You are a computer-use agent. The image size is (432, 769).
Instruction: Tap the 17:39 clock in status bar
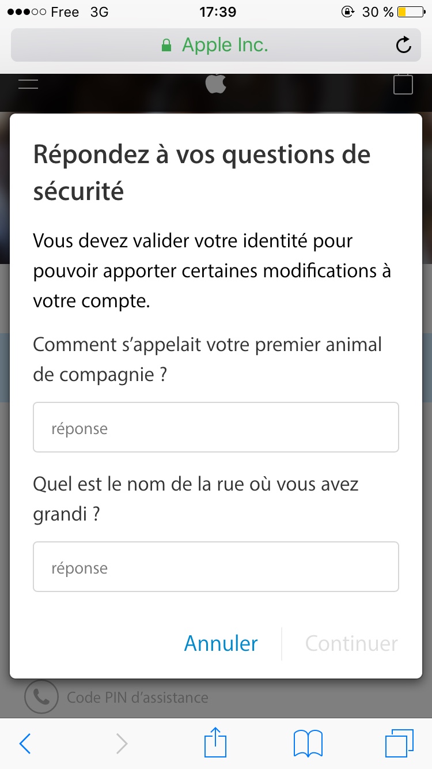[x=216, y=12]
